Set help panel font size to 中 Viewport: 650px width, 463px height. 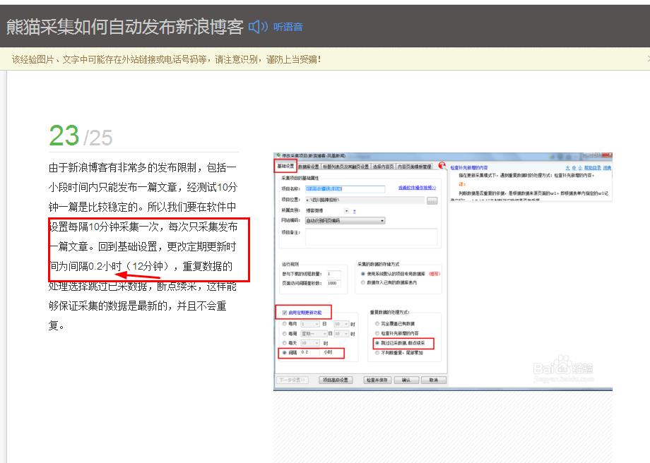[x=574, y=168]
